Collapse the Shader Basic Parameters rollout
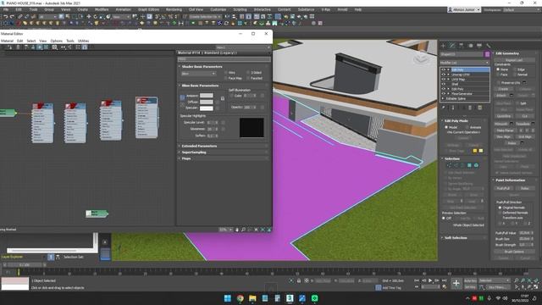The image size is (542, 305). click(x=202, y=66)
